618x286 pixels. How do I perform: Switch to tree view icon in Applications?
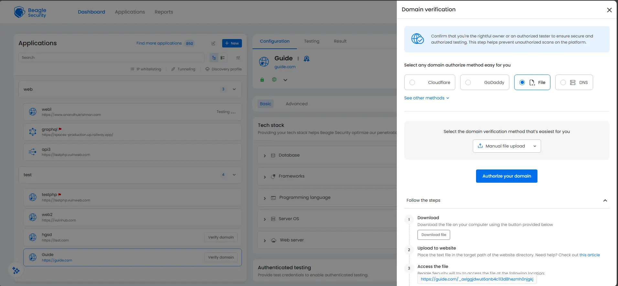tap(214, 58)
